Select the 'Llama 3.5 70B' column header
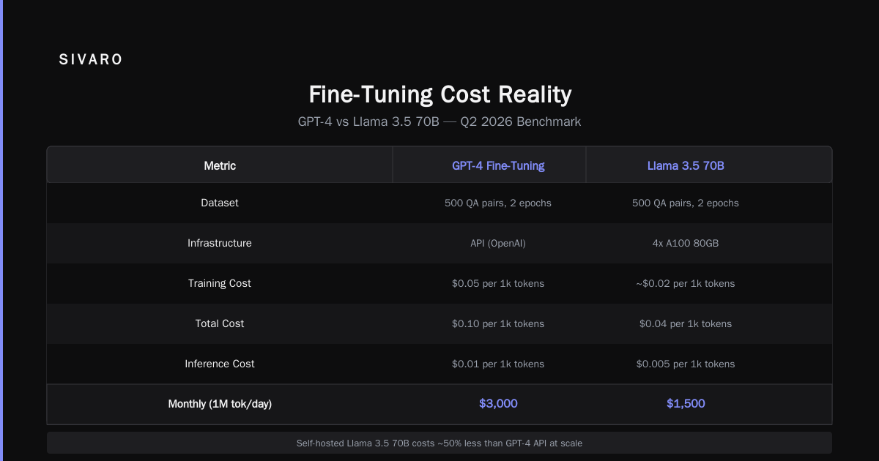Viewport: 879px width, 461px height. point(686,165)
